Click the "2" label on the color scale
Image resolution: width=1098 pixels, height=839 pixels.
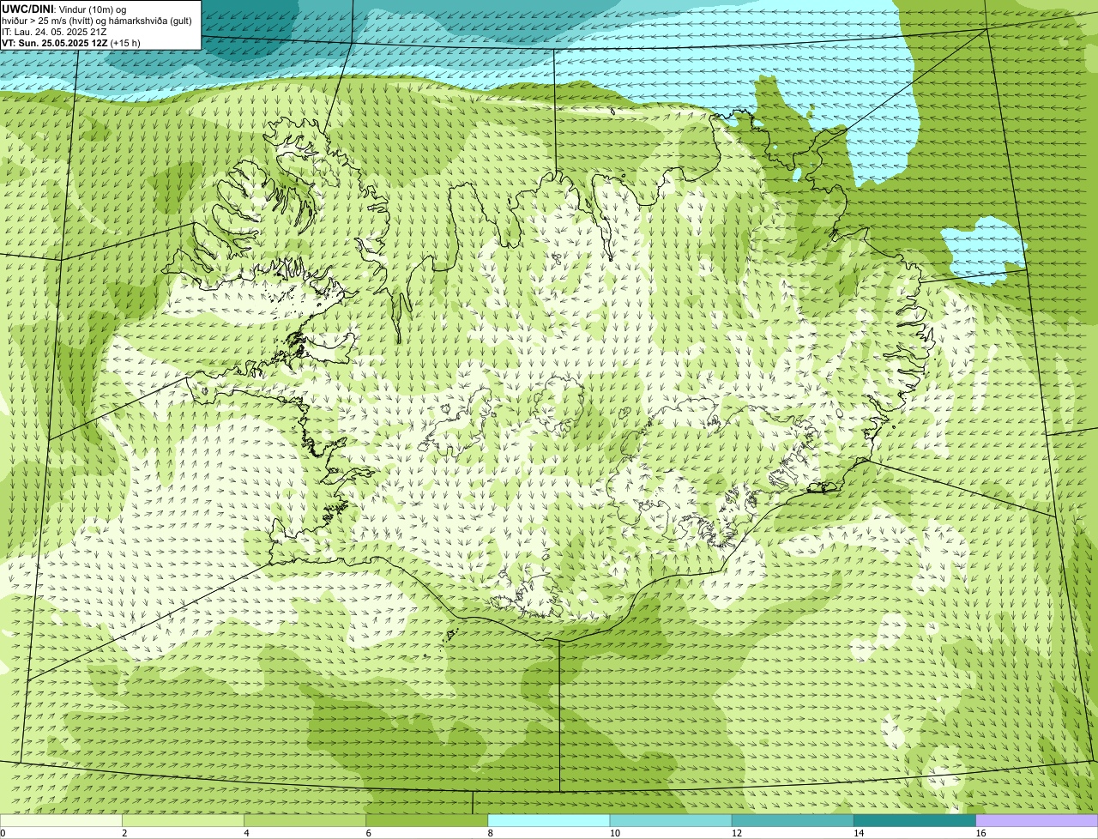point(124,833)
